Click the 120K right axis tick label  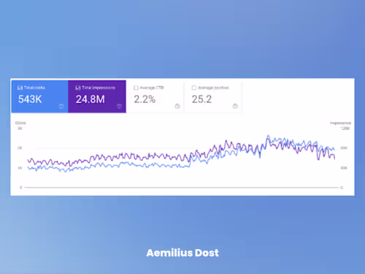tap(345, 129)
